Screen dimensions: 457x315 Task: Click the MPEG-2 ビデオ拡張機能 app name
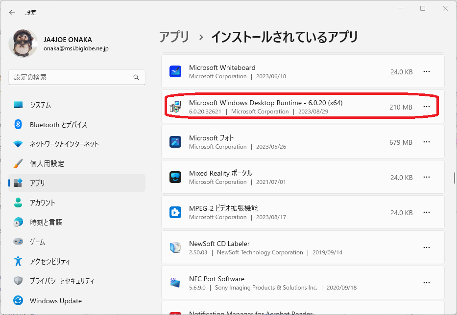tap(223, 208)
